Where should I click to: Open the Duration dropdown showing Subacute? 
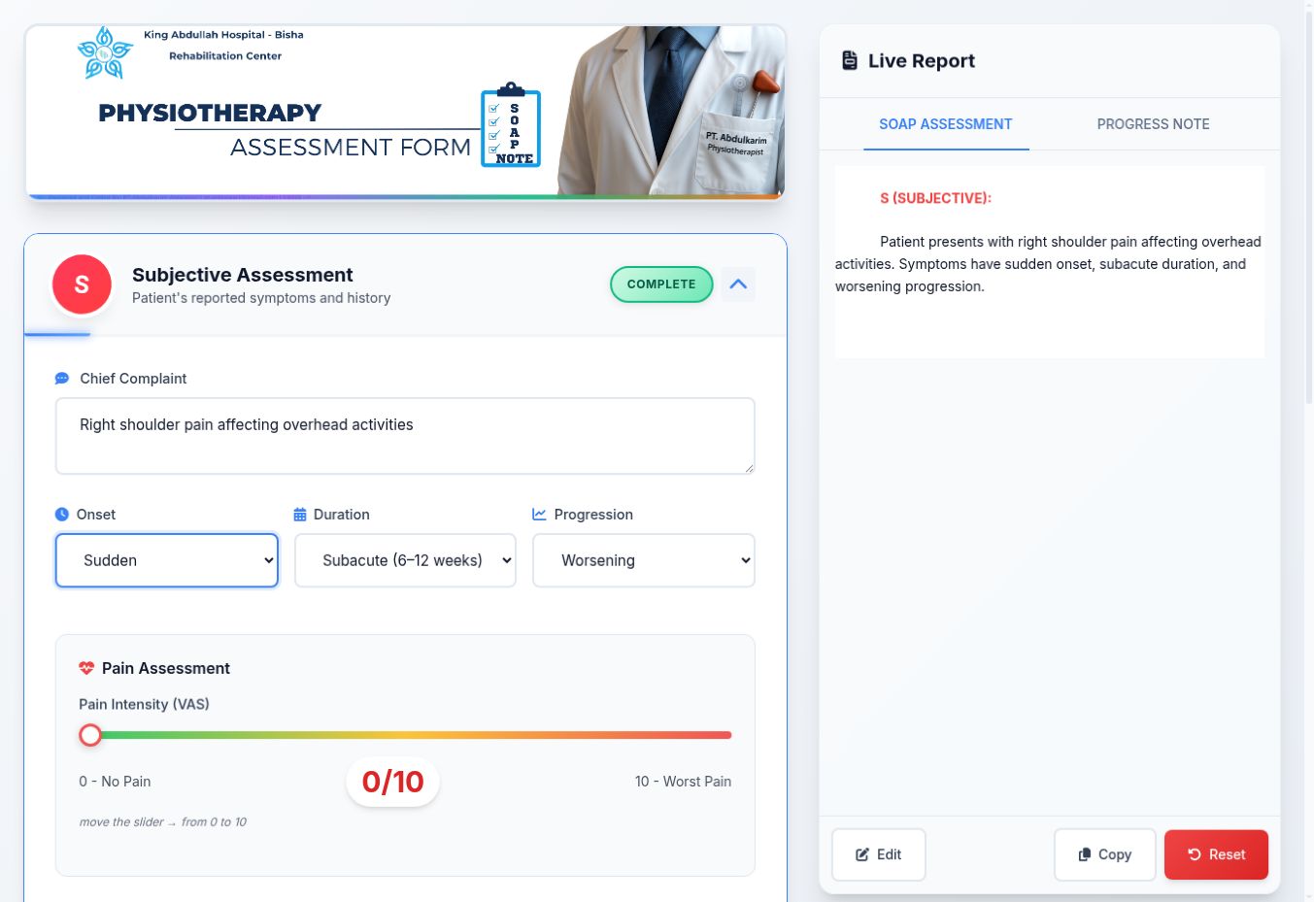coord(405,560)
